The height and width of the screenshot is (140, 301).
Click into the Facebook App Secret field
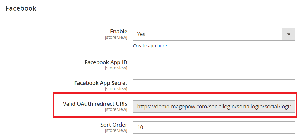pyautogui.click(x=214, y=85)
